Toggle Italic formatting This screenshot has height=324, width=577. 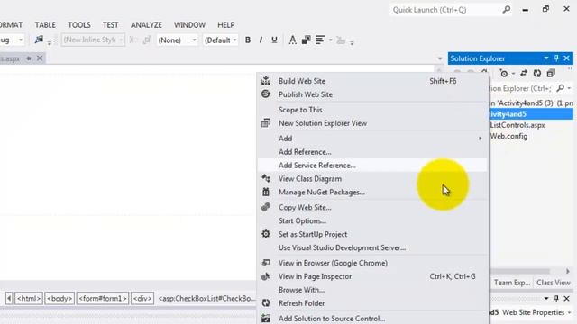point(261,40)
